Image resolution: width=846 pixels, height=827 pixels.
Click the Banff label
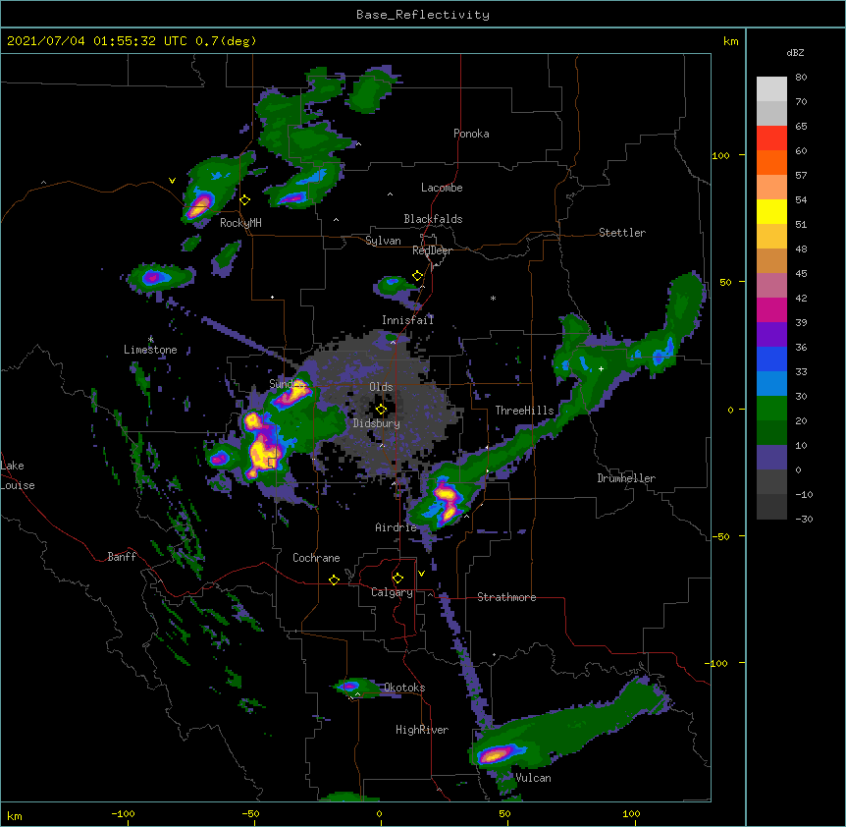coord(122,557)
